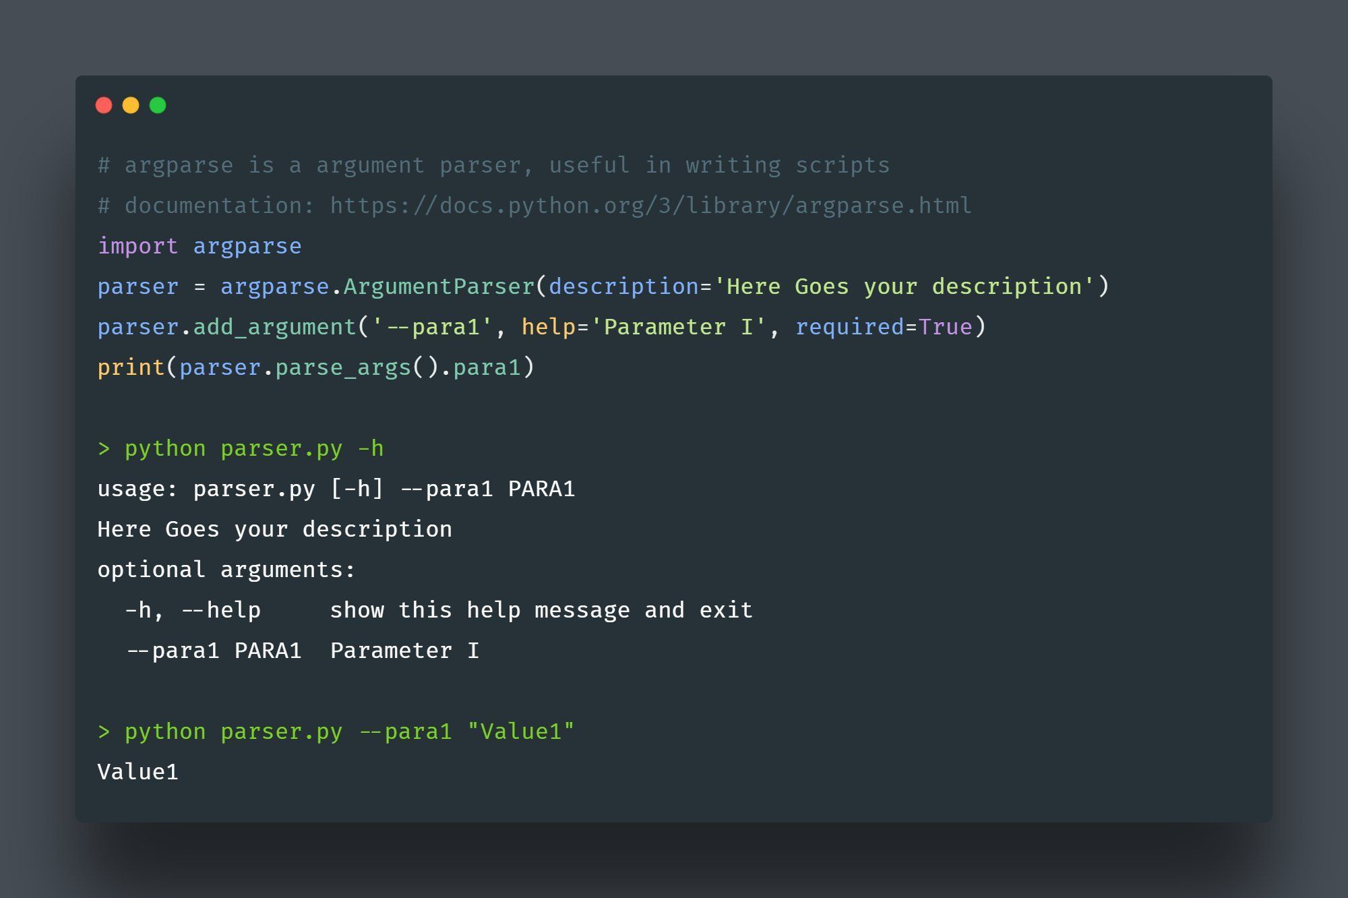Click the 'True' value

pos(945,327)
